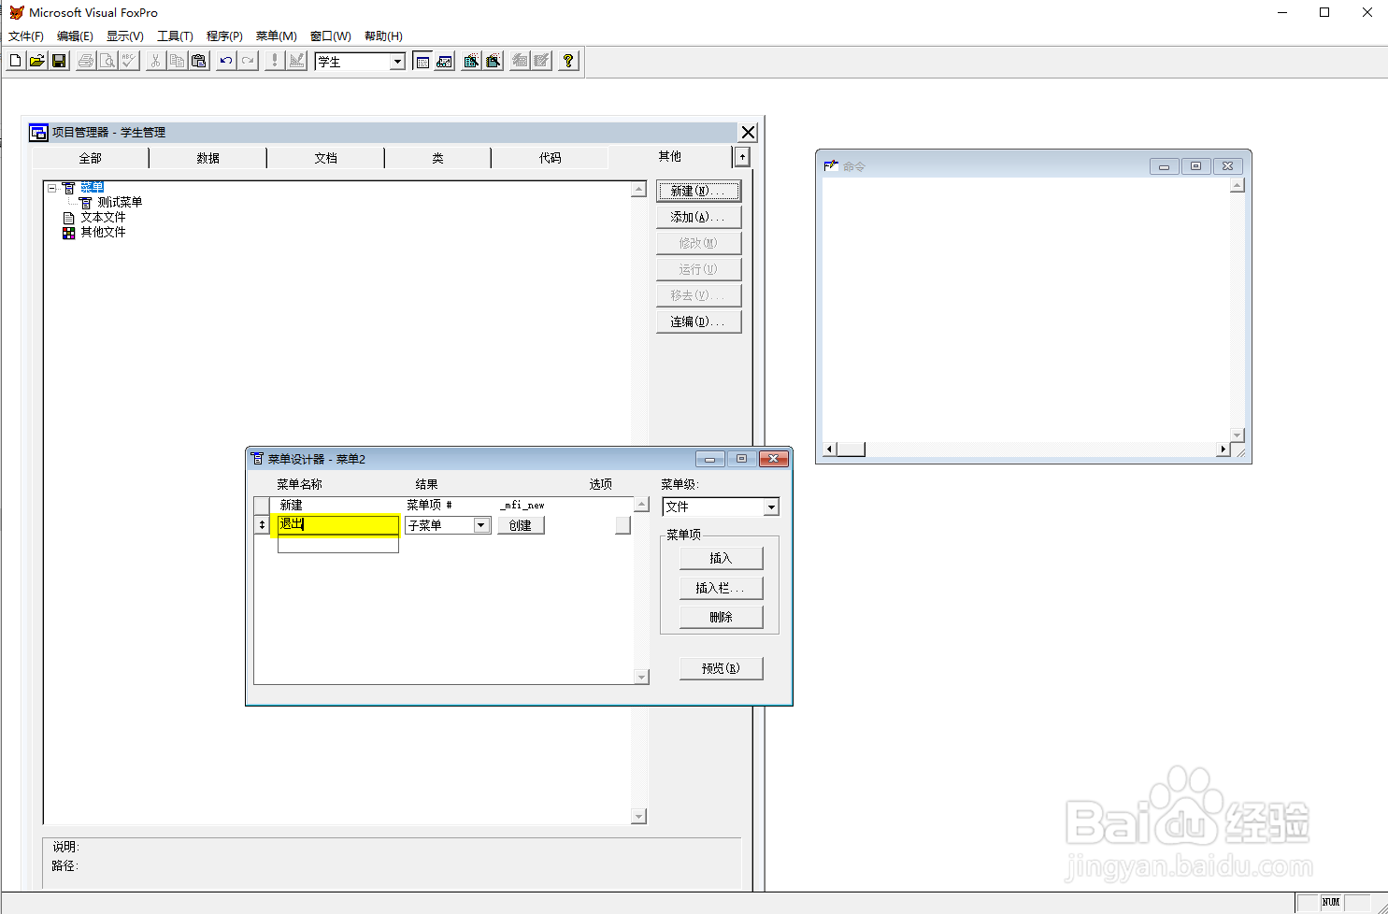Click the Run exclamation mark icon
The width and height of the screenshot is (1388, 914).
275,61
